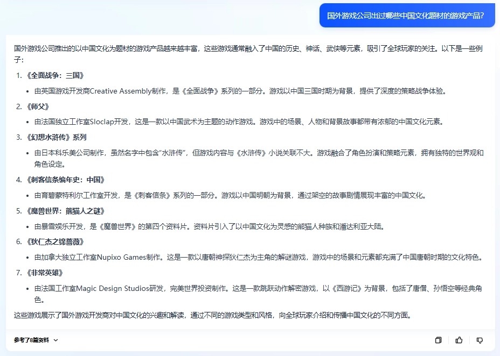Click the 《魔兽世界：熊猫人之谜》 title

click(64, 211)
